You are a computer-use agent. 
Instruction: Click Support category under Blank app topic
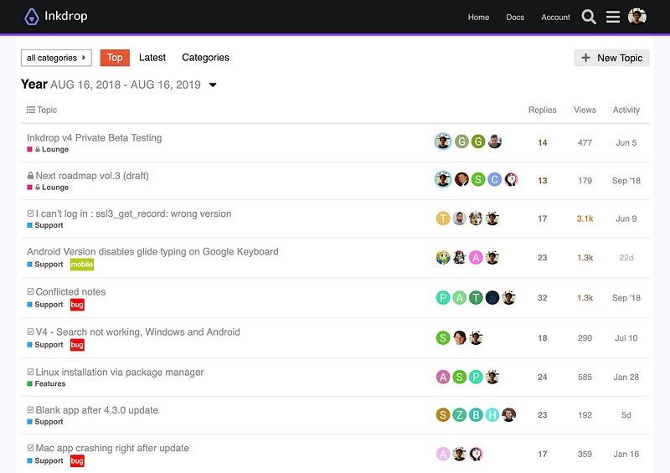(x=45, y=422)
